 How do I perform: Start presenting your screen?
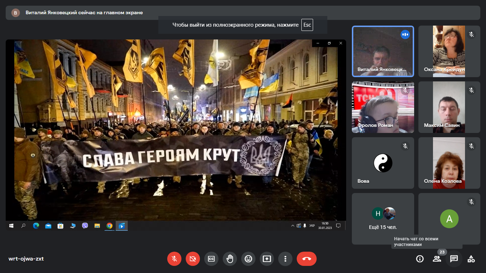[267, 259]
